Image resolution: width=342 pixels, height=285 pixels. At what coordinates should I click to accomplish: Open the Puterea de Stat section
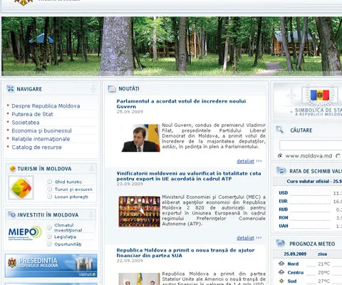[33, 114]
